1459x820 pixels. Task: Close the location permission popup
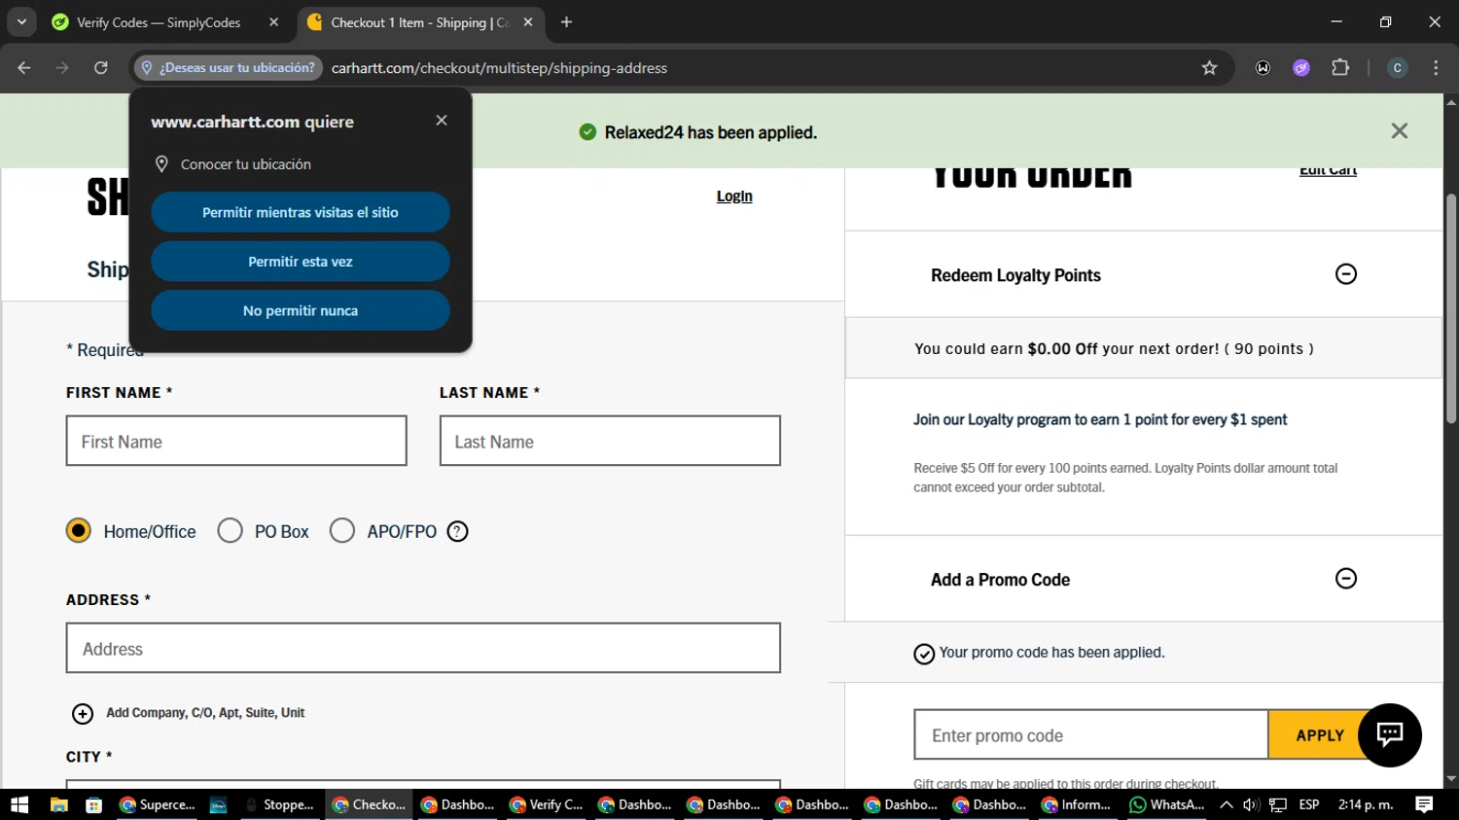(442, 121)
